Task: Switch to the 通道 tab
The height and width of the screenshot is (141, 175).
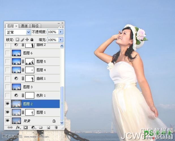Action: 25,26
